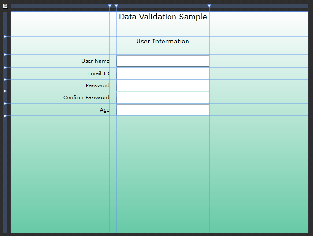Click the row divider marker between User Name and Email ID
The image size is (313, 236).
coord(6,67)
